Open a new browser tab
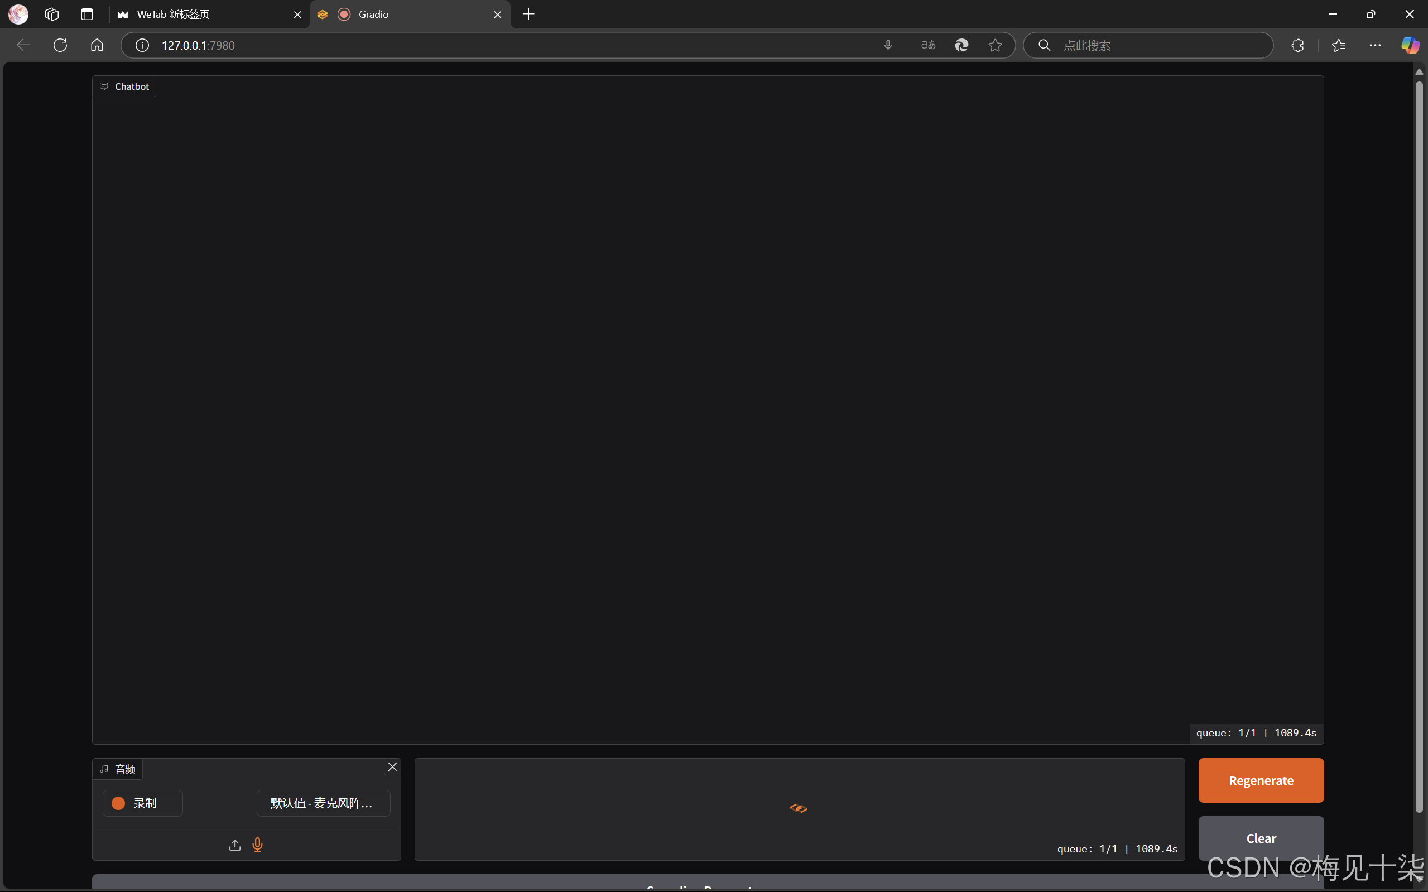Image resolution: width=1428 pixels, height=892 pixels. click(x=528, y=14)
